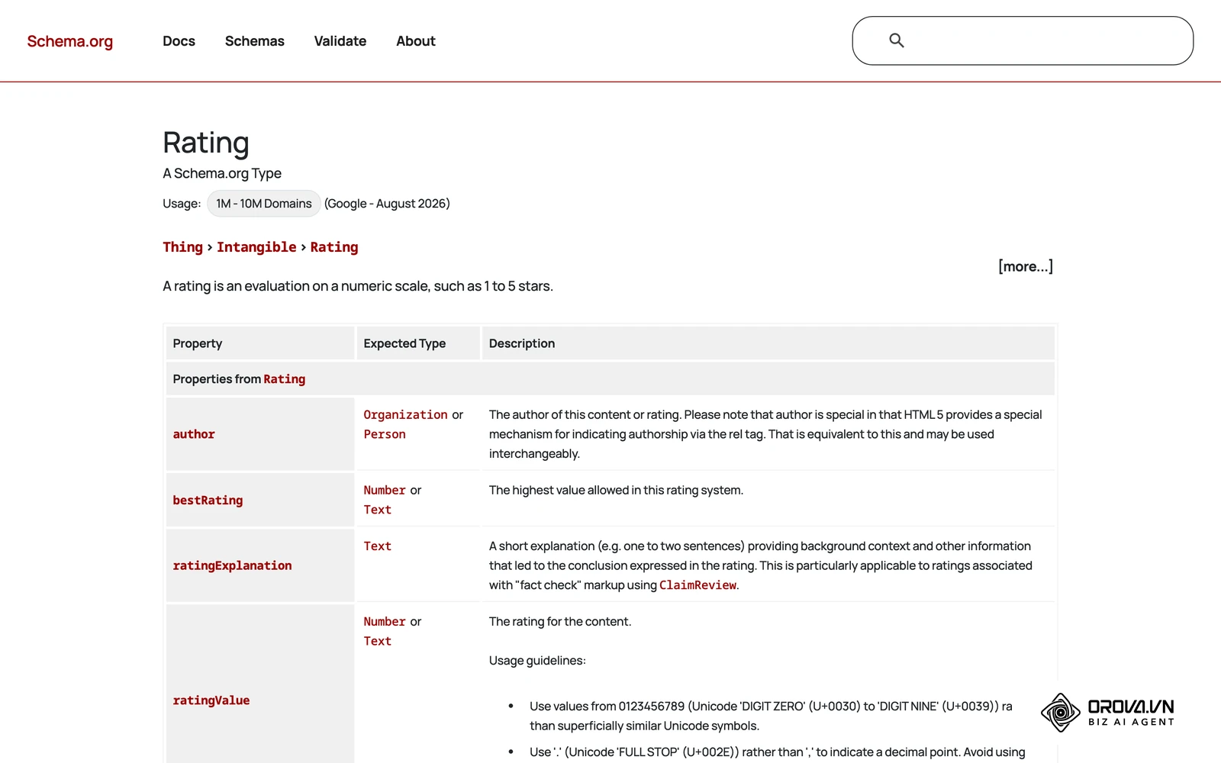Open Rating link in Properties from header
The width and height of the screenshot is (1221, 763).
click(x=285, y=379)
